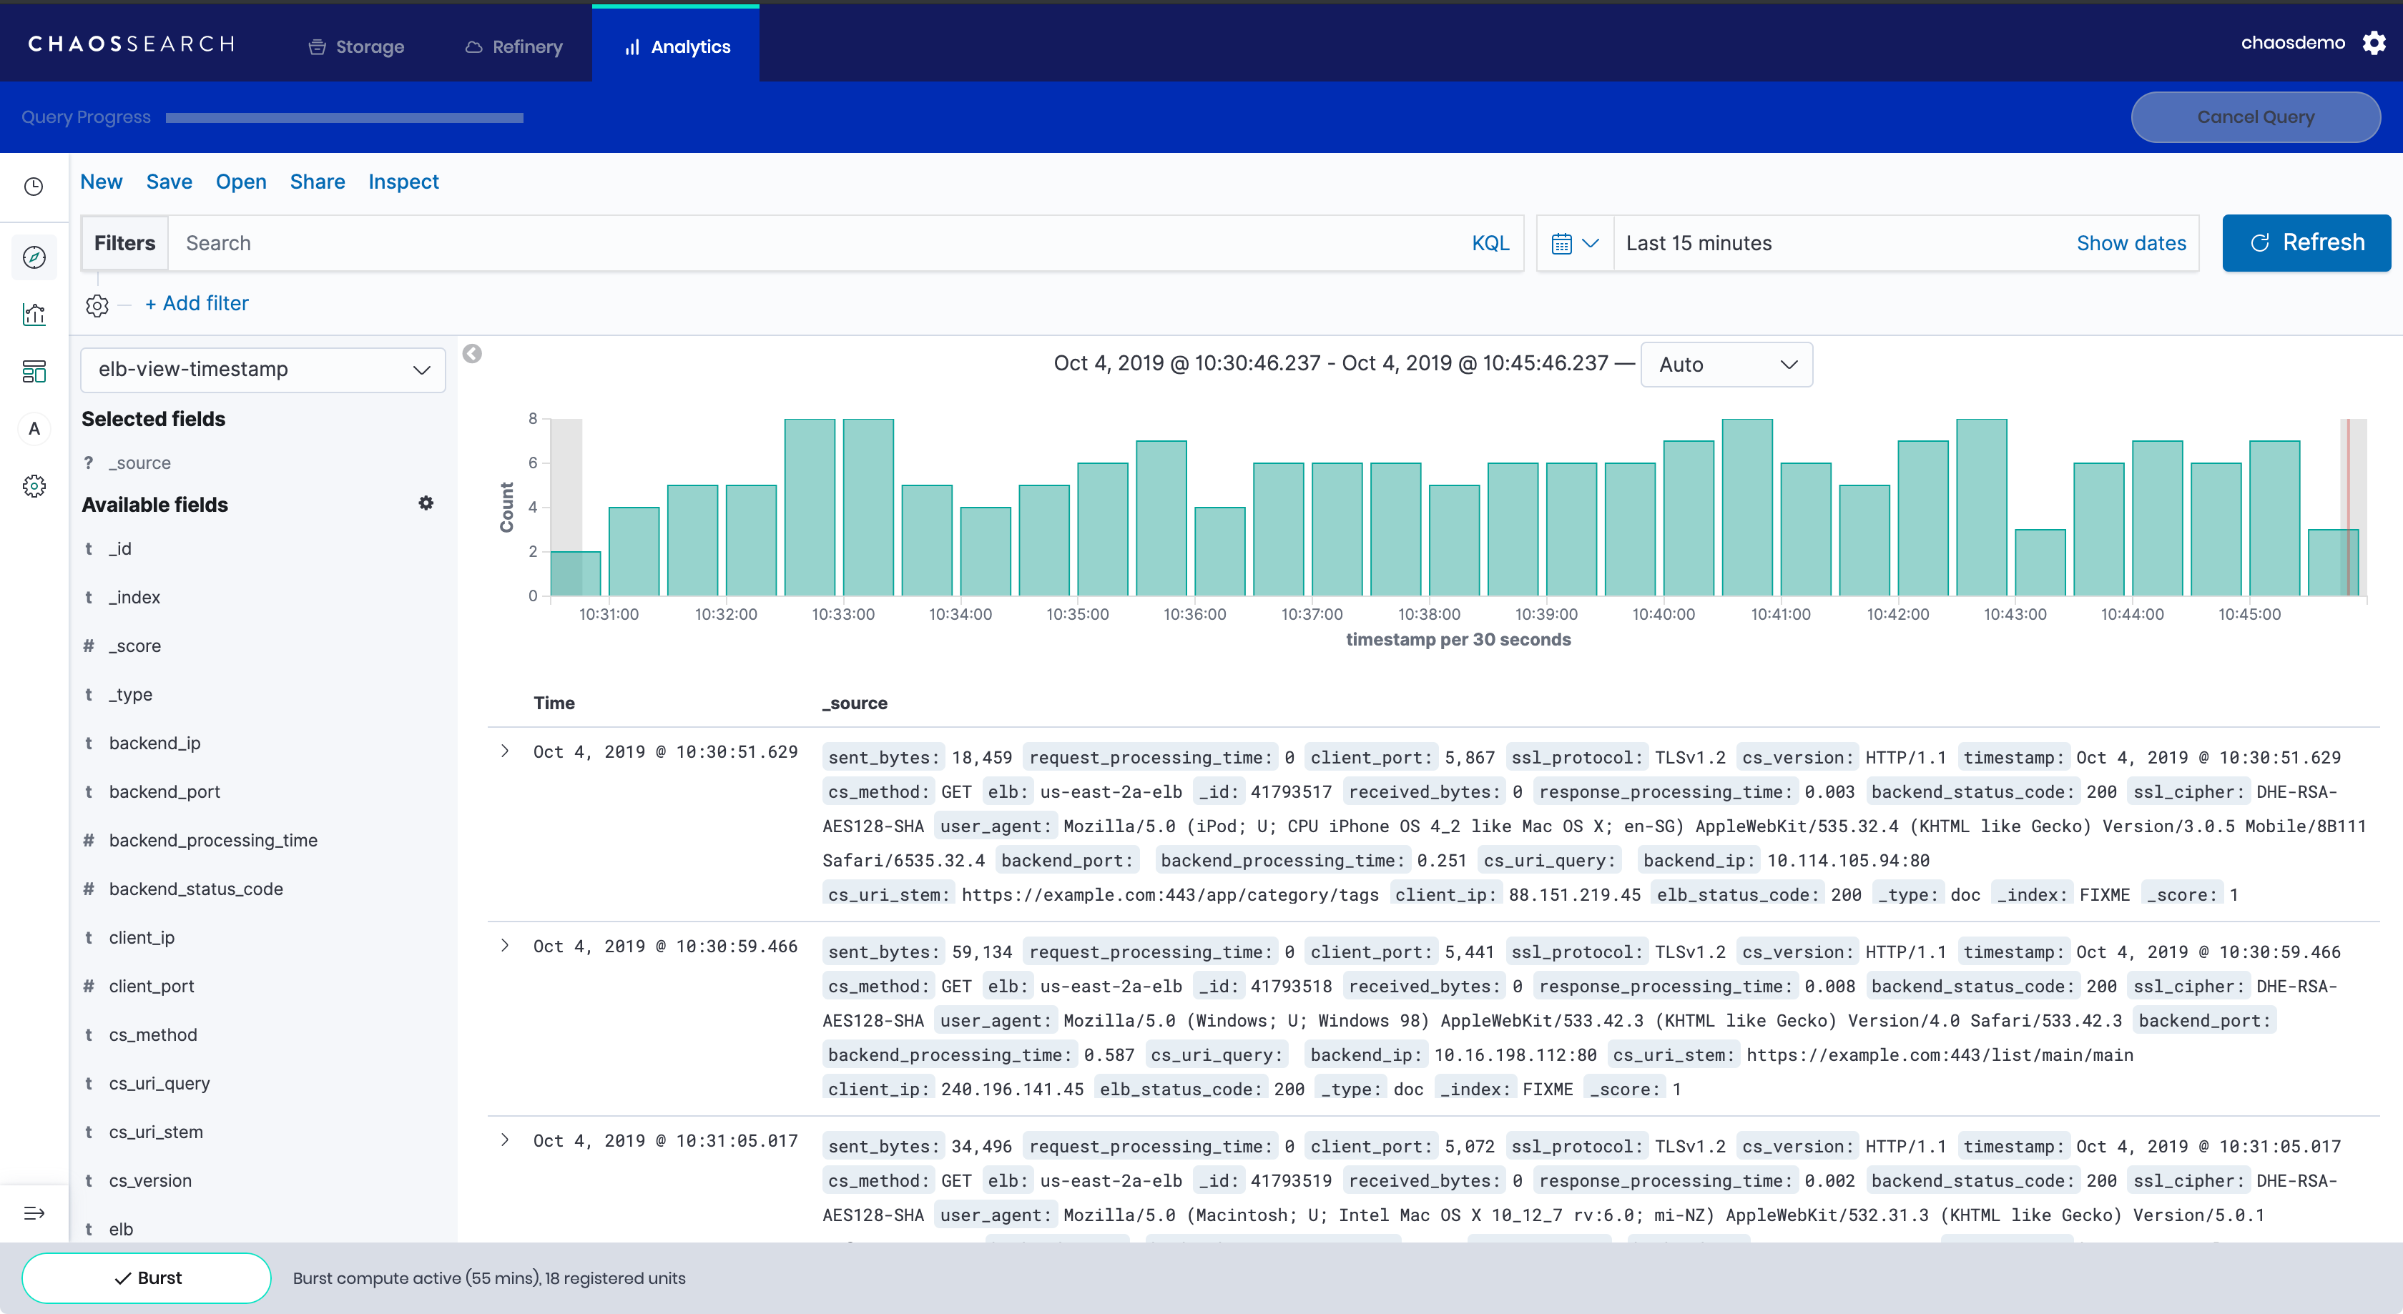Toggle Show dates in time picker

coord(2131,243)
